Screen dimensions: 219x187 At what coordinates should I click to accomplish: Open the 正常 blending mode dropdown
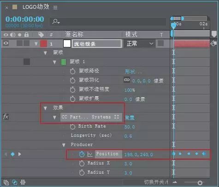click(139, 44)
